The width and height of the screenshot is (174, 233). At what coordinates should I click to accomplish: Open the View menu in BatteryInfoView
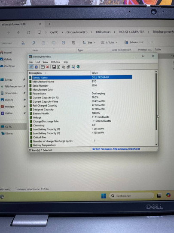click(45, 62)
